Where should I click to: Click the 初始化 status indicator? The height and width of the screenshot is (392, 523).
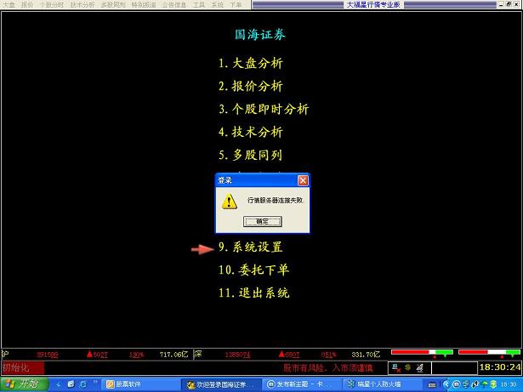pos(23,368)
